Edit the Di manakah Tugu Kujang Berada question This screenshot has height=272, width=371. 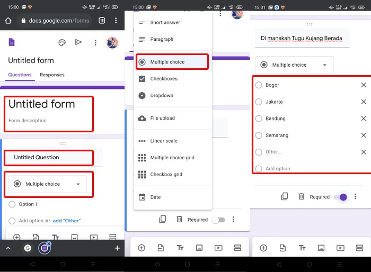(x=302, y=38)
